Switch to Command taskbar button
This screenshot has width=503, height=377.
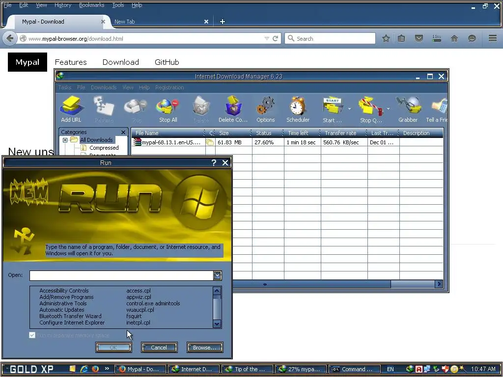tap(354, 369)
